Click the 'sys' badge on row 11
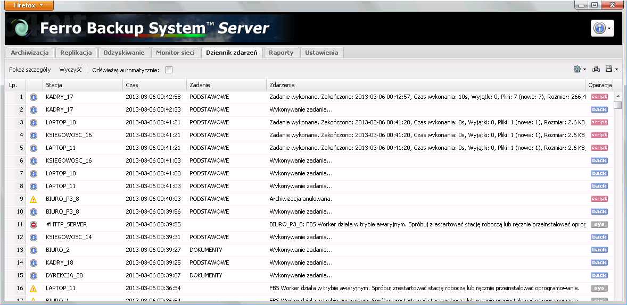This screenshot has height=305, width=627. coord(599,225)
